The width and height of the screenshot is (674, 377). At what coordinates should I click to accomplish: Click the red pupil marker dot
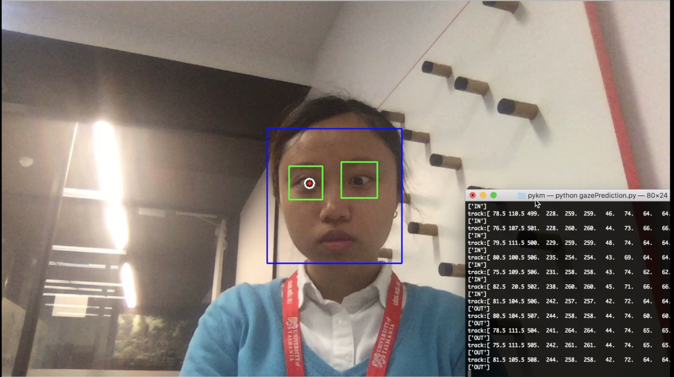click(x=309, y=184)
